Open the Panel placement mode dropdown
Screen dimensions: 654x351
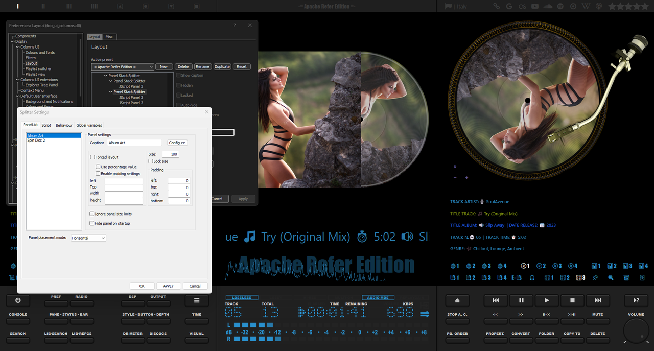[88, 238]
